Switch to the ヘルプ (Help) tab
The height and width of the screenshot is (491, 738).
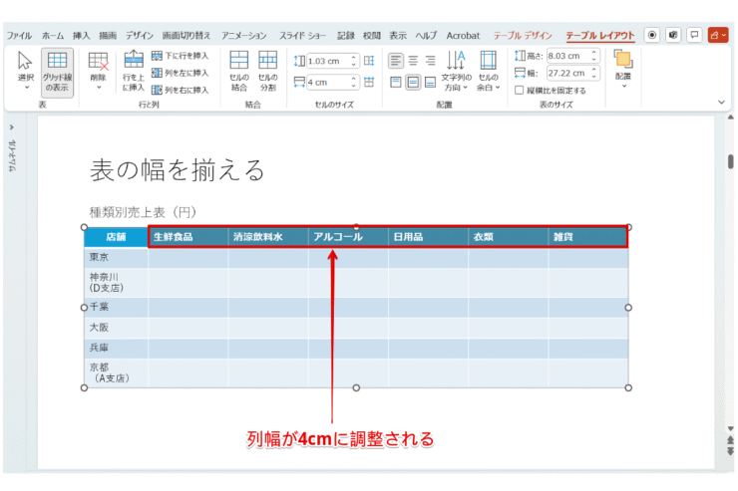coord(426,36)
